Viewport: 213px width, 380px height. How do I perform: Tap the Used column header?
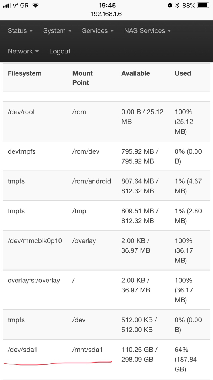pos(183,73)
